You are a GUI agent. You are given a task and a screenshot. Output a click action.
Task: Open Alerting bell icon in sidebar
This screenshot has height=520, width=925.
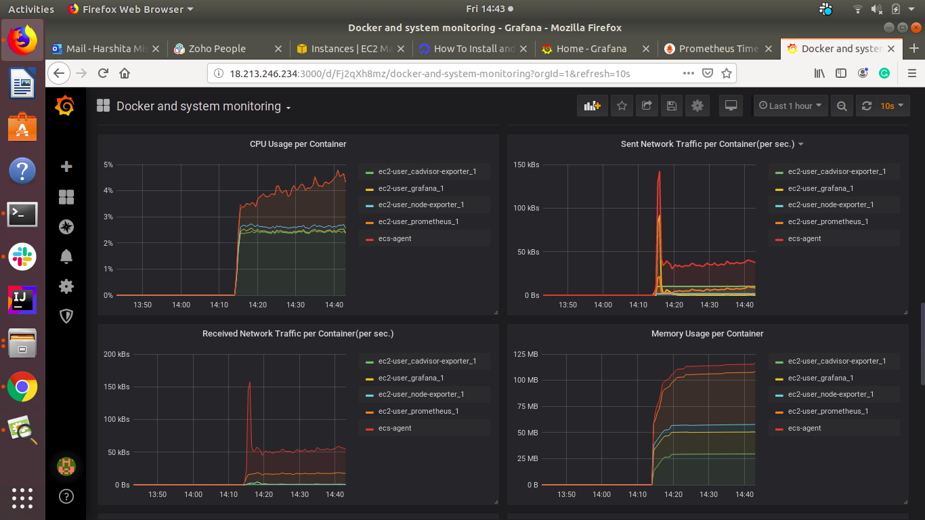coord(66,257)
